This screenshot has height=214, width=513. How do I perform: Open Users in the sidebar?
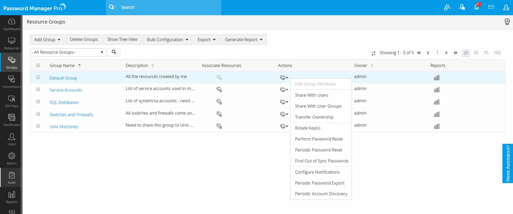coord(12,140)
